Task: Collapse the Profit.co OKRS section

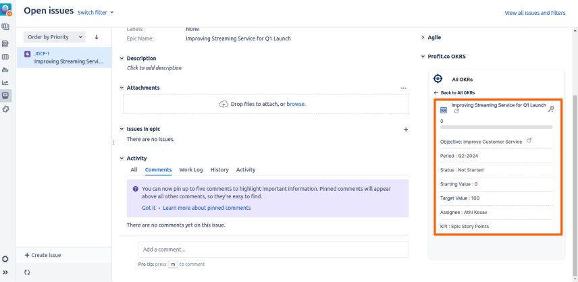Action: 423,56
